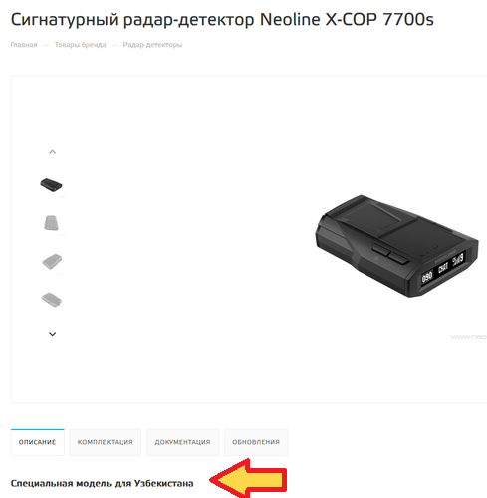Viewport: 487px width, 498px height.
Task: Click the buttons on top of the pictured device
Action: tap(390, 253)
